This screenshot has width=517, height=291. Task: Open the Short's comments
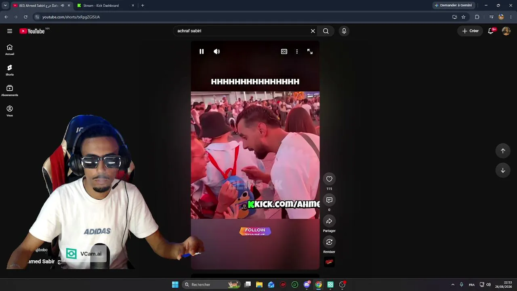[329, 200]
